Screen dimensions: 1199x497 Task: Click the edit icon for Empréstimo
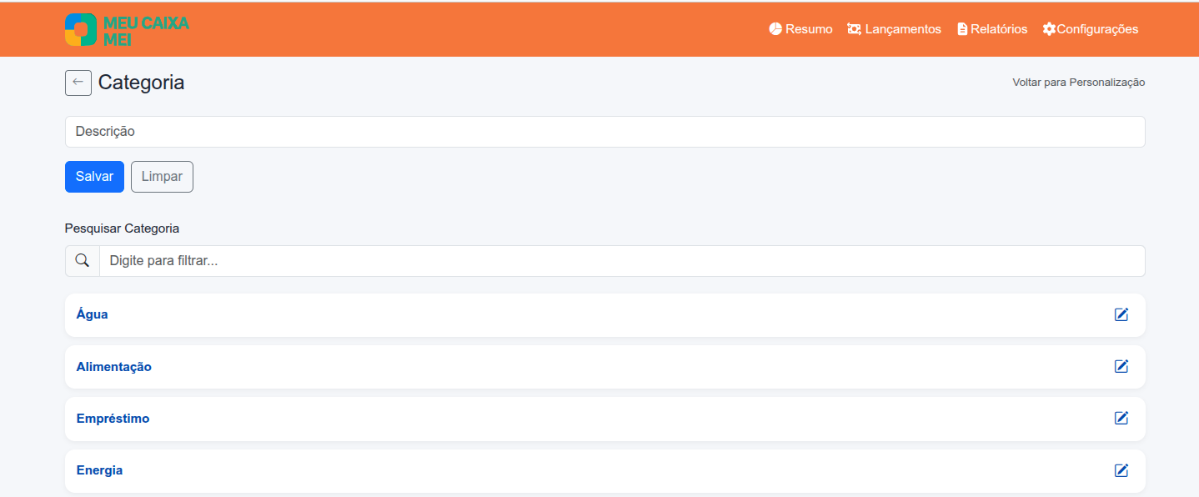tap(1121, 418)
